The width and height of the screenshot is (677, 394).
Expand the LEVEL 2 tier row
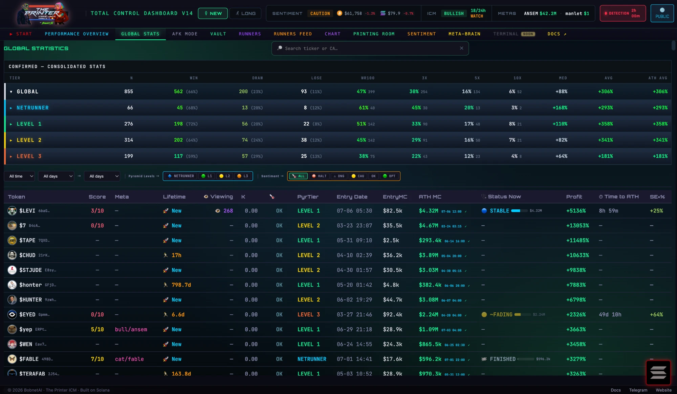(x=11, y=140)
